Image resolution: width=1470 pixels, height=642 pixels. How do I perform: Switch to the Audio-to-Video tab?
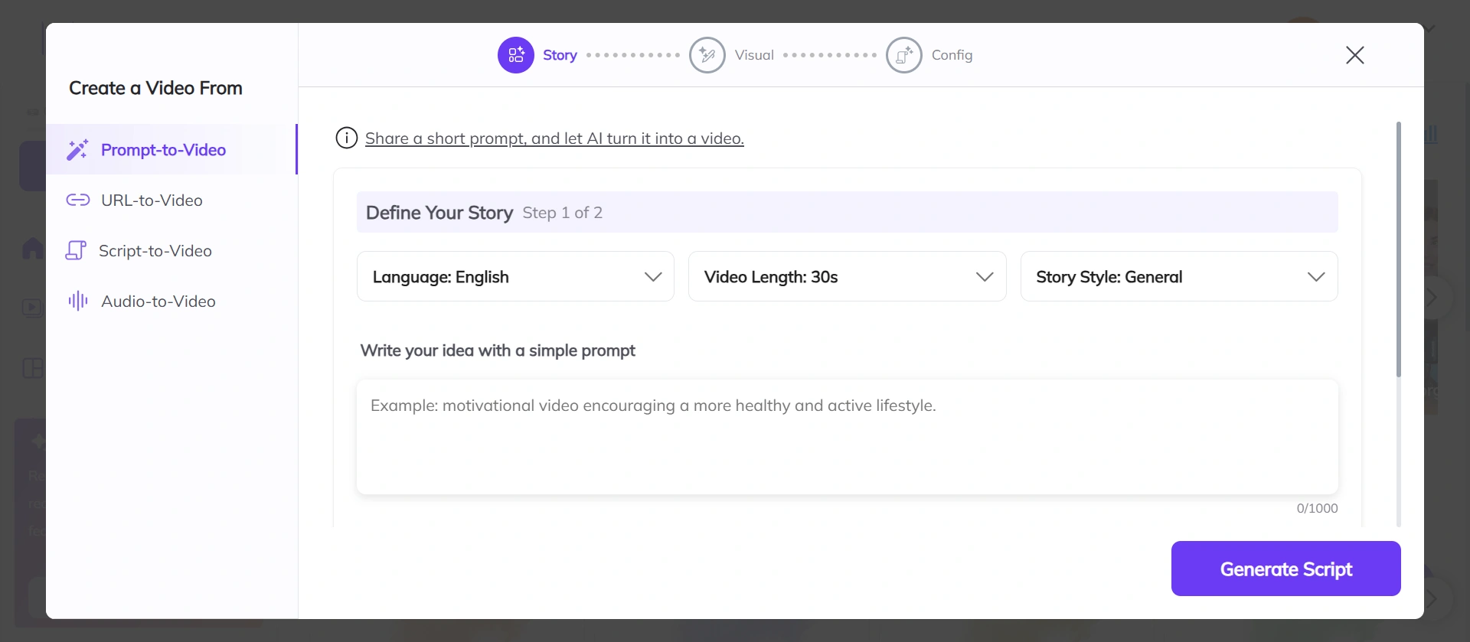[171, 301]
